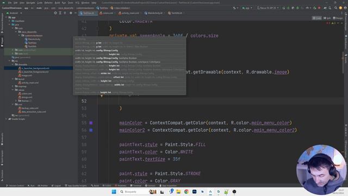Open the Logcat tool window

click(x=56, y=186)
